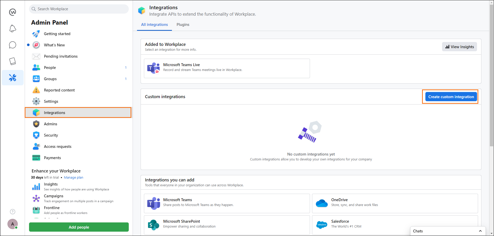
Task: Click the Microsoft SharePoint logo icon
Action: [x=153, y=225]
